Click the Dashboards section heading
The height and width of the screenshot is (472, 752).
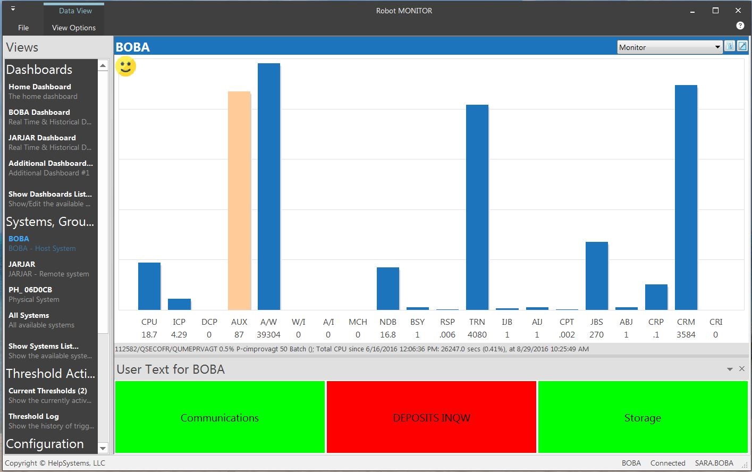39,70
